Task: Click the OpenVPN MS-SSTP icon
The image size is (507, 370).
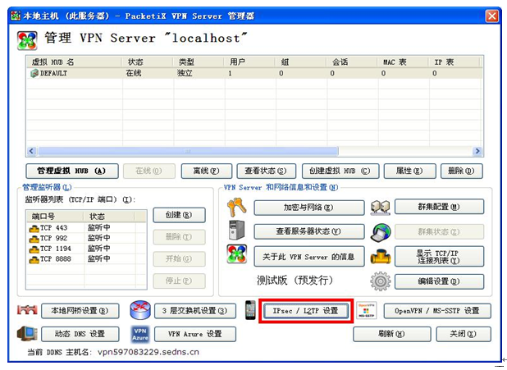Action: tap(367, 310)
